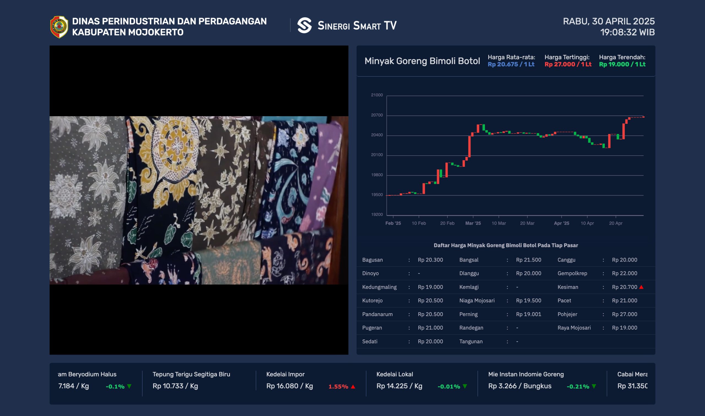Click the date 'Rabu, 30 April 2025'

(609, 21)
